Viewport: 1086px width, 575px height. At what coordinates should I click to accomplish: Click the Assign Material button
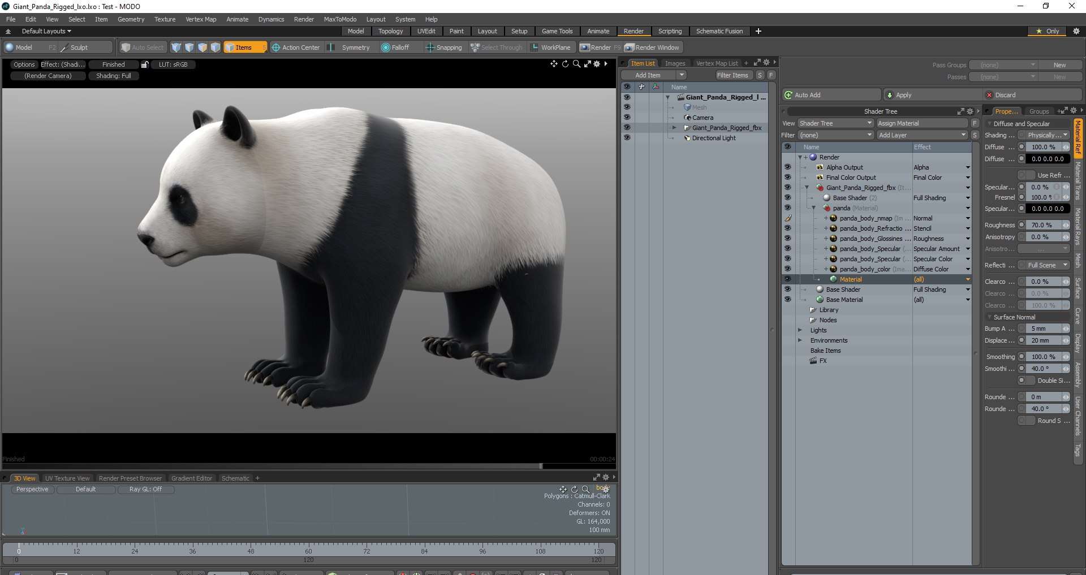[923, 123]
